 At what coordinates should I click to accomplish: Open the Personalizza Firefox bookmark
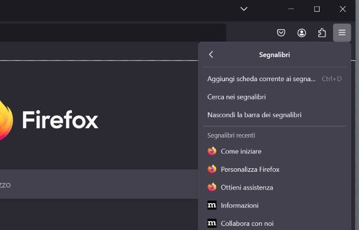[x=274, y=169]
